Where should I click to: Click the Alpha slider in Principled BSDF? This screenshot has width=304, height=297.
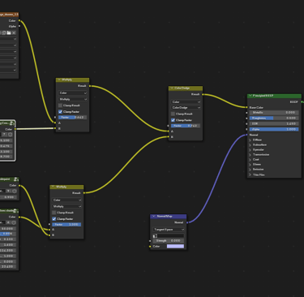[274, 129]
